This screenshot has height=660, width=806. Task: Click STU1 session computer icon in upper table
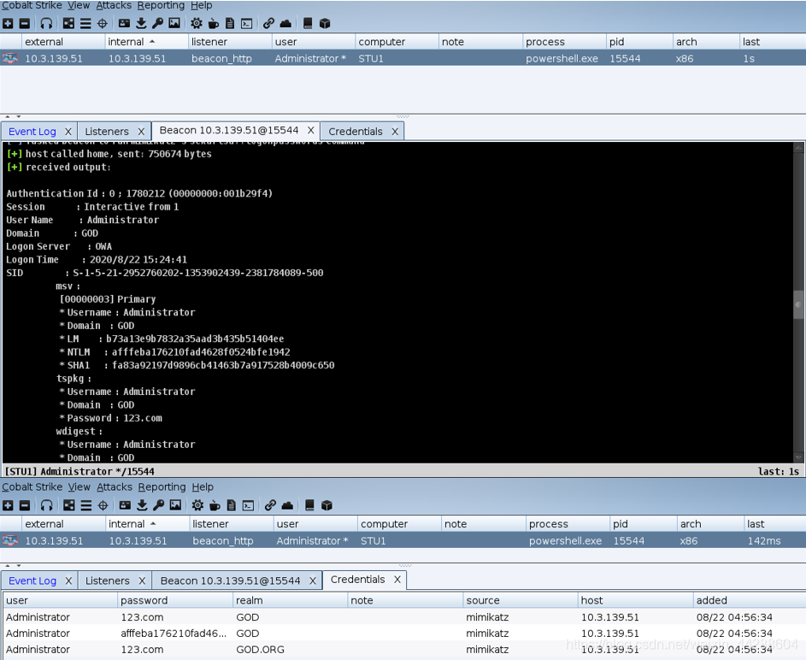point(9,58)
